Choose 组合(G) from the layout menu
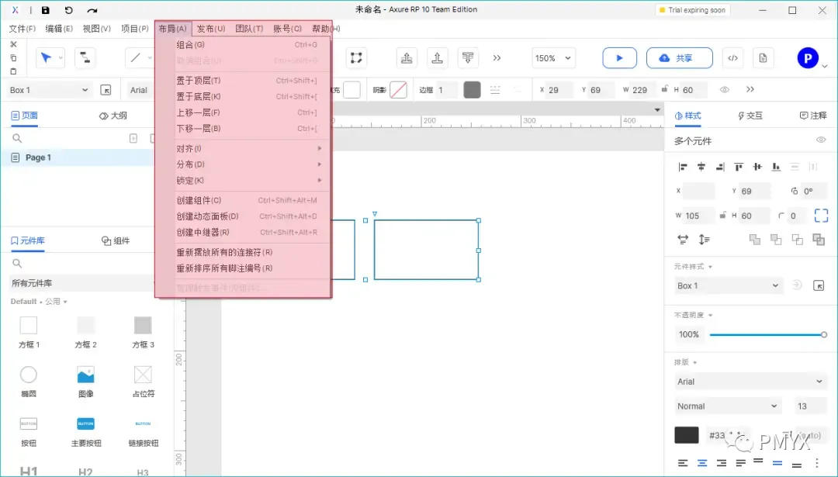This screenshot has width=838, height=477. (x=247, y=45)
